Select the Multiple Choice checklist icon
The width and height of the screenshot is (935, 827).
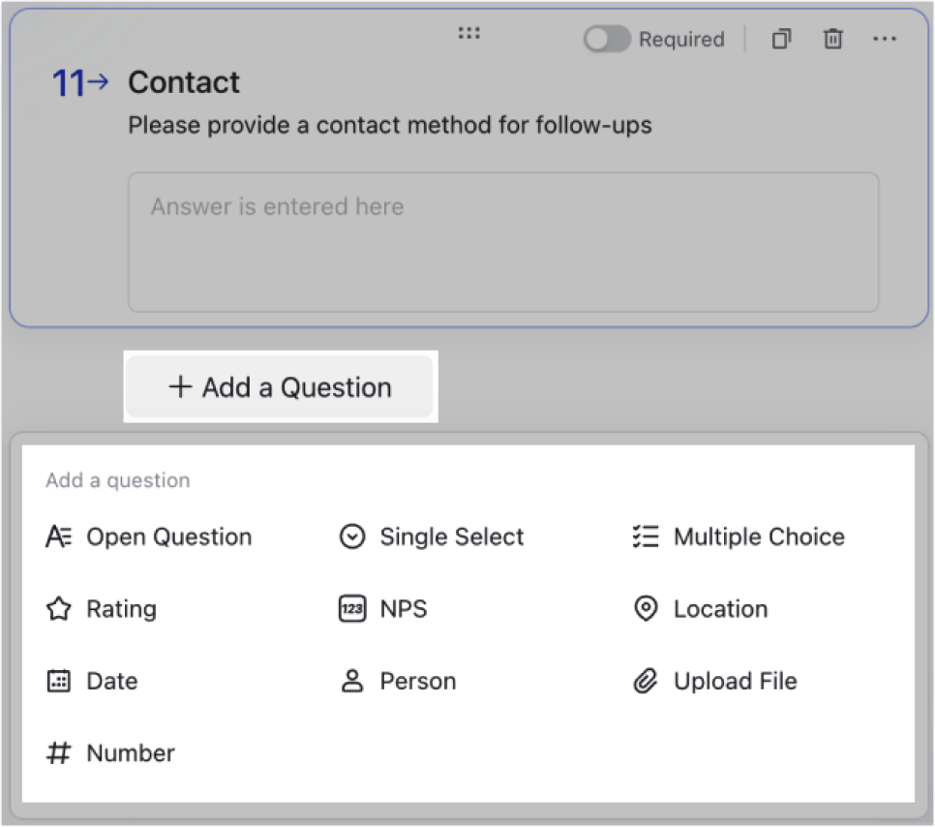click(645, 536)
